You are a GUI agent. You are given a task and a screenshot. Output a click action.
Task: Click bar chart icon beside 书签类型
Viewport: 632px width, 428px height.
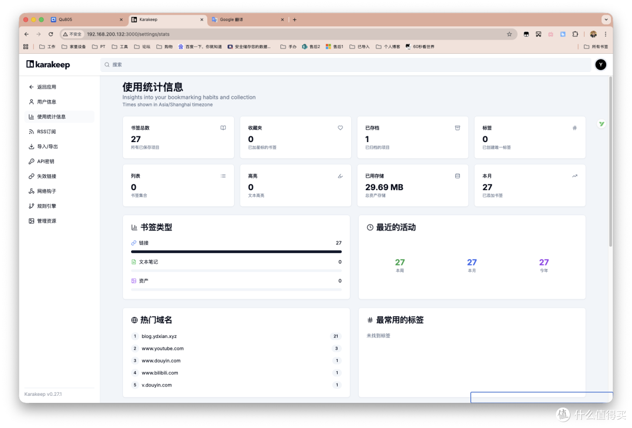pos(134,227)
